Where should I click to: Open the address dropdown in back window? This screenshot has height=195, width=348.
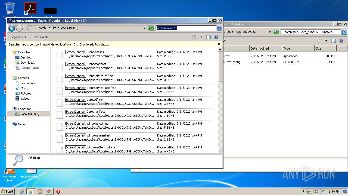pyautogui.click(x=269, y=32)
